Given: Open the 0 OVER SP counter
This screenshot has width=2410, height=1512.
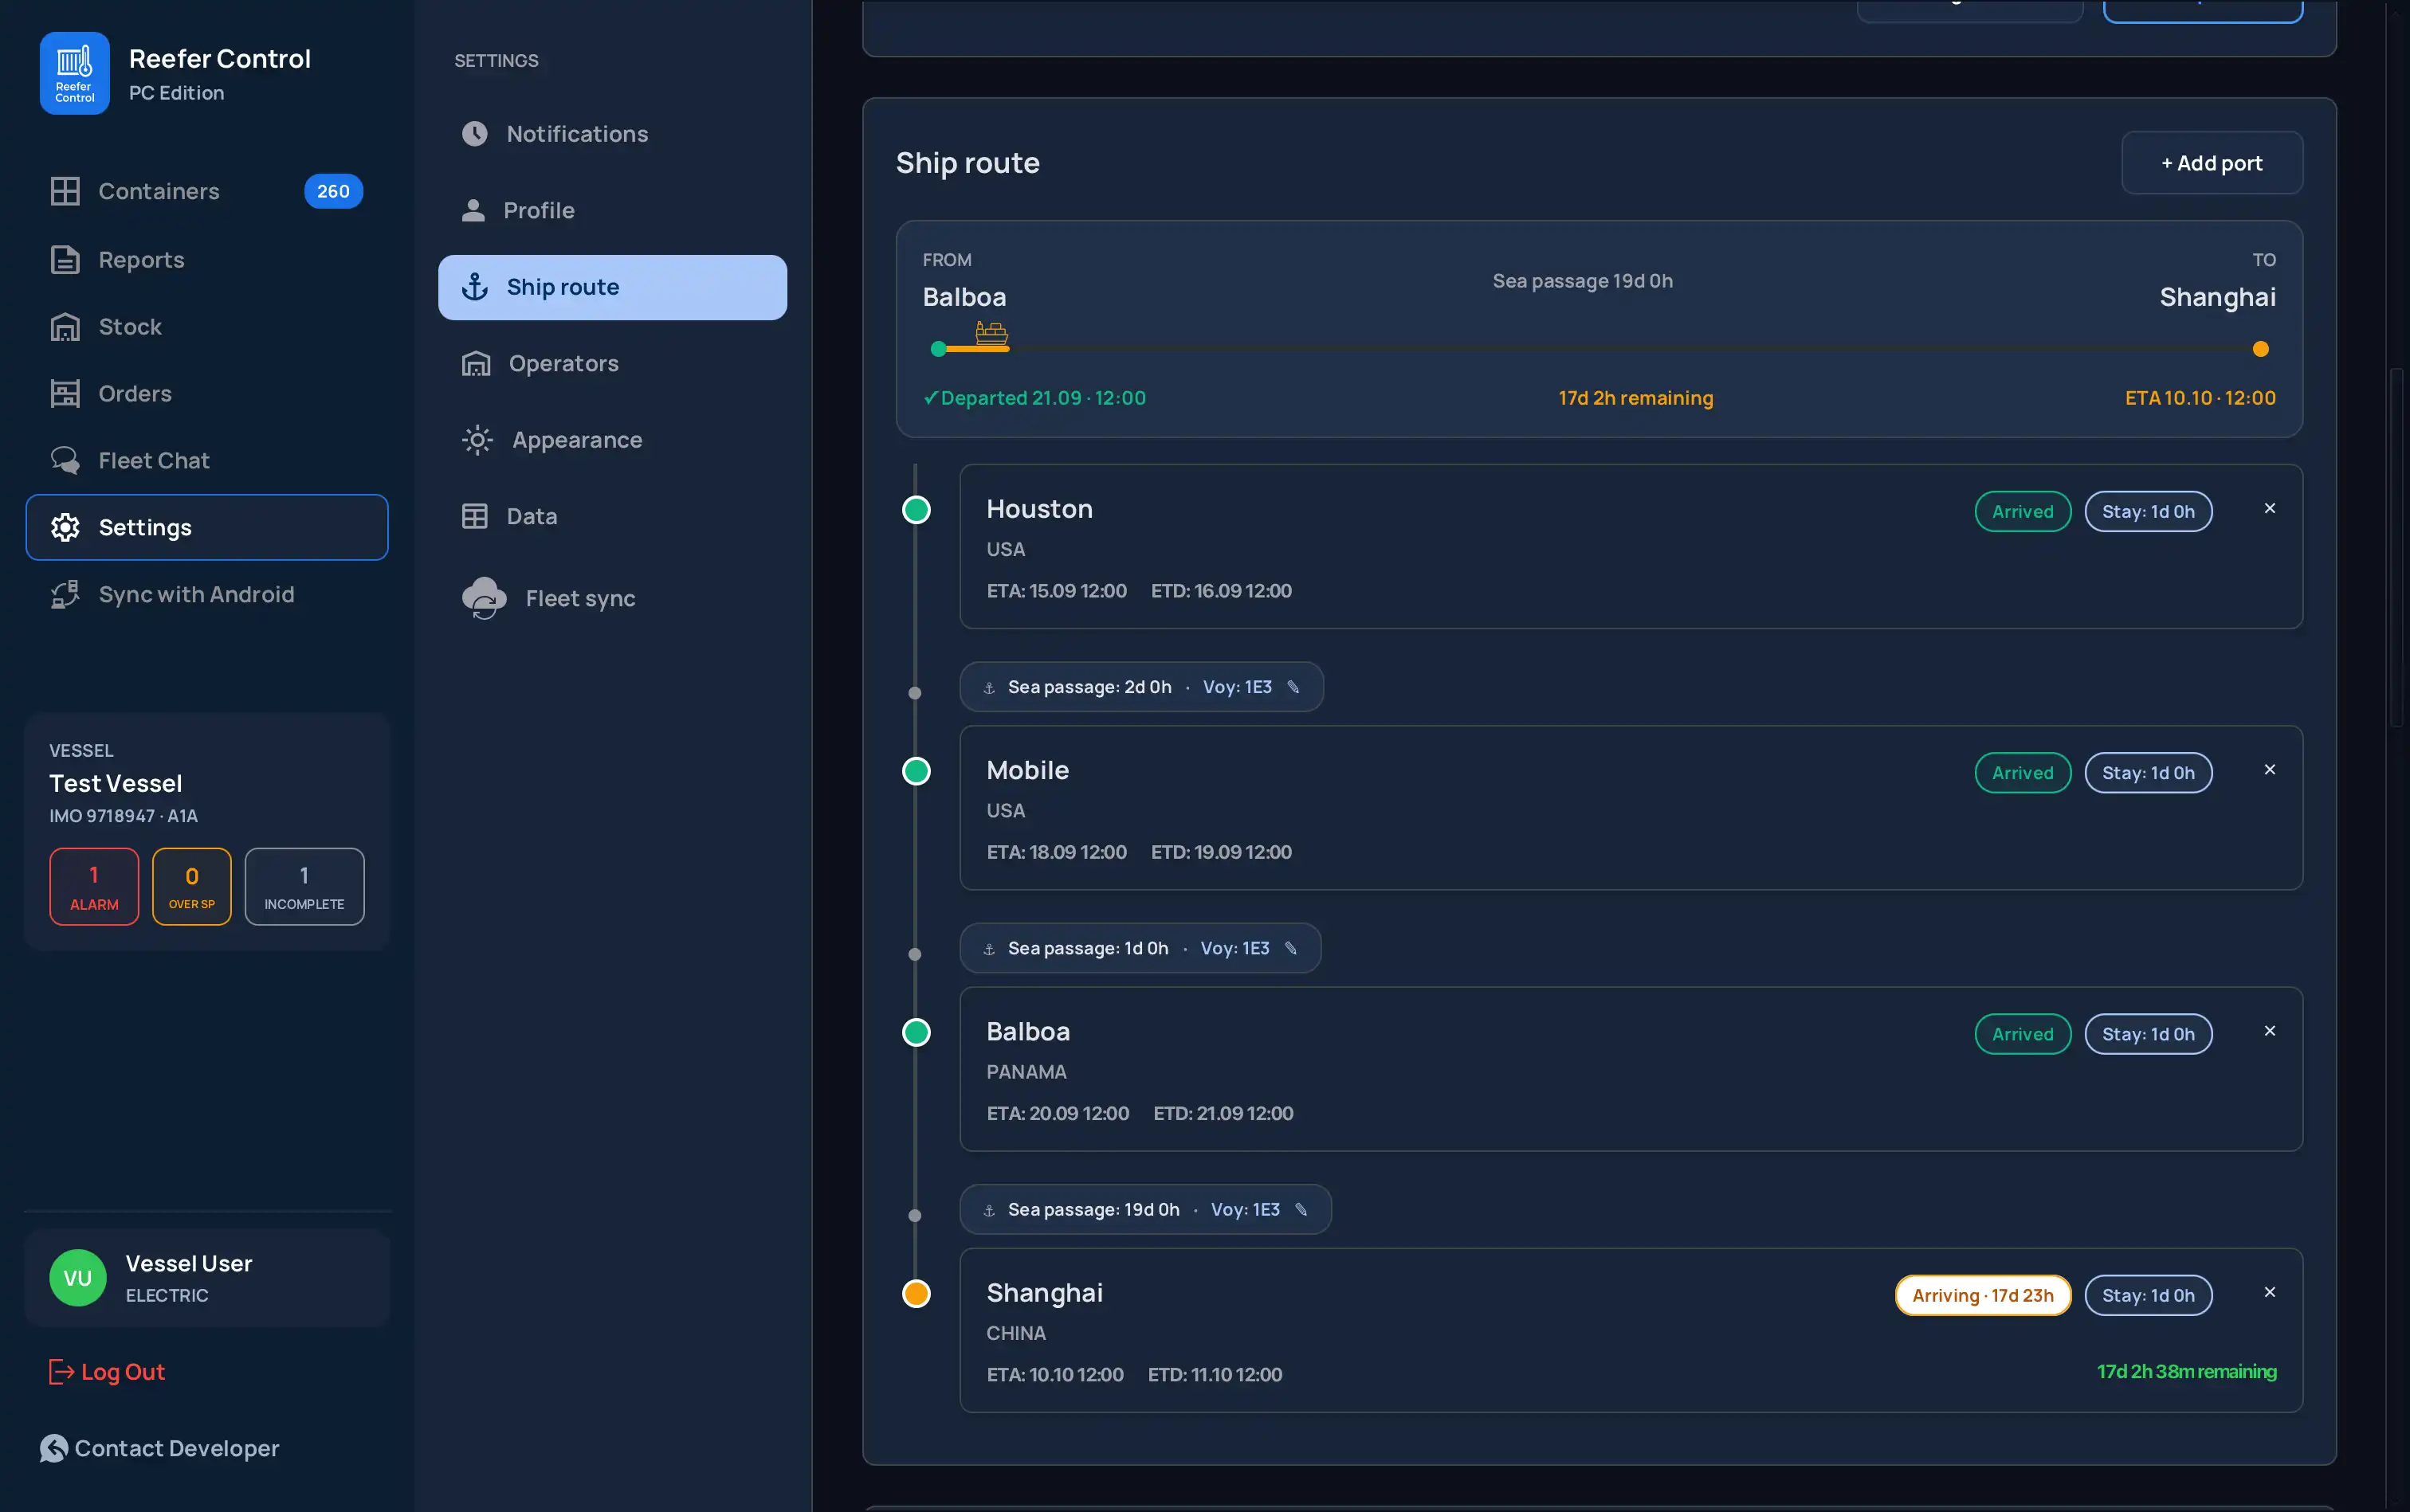Looking at the screenshot, I should pyautogui.click(x=191, y=887).
